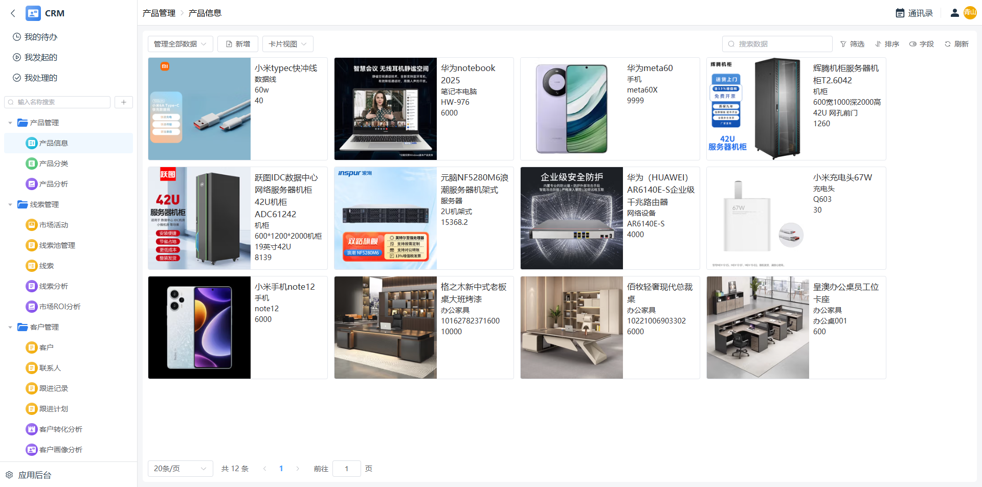Image resolution: width=982 pixels, height=487 pixels.
Task: Select page number 1 in pagination
Action: tap(281, 469)
